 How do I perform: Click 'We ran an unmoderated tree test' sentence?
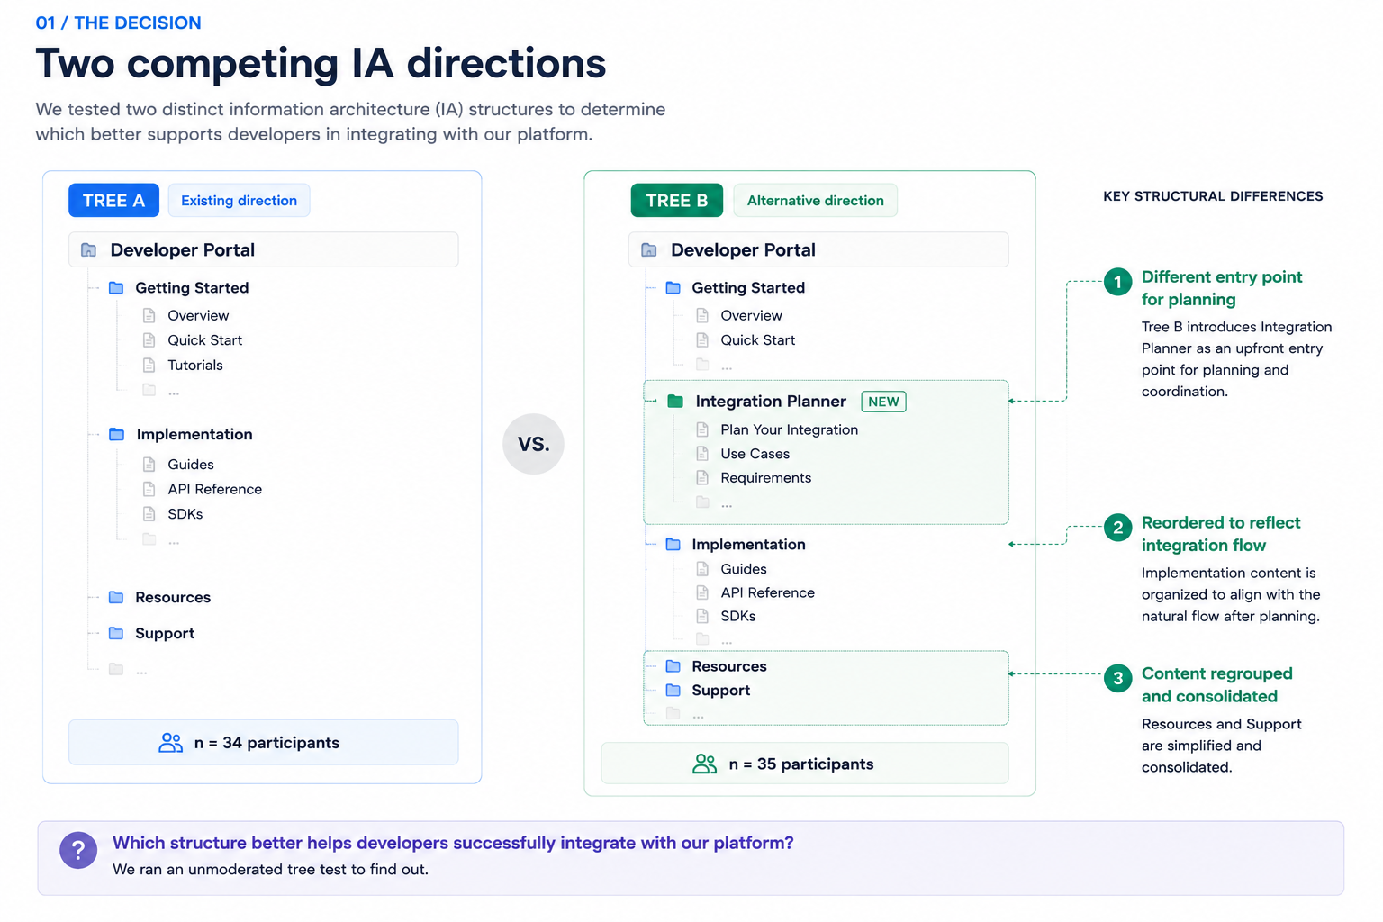pos(270,870)
